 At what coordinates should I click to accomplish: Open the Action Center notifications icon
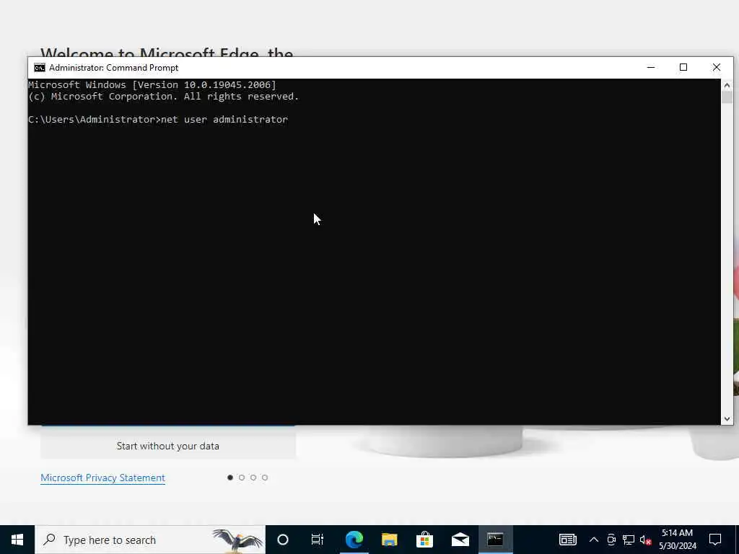pos(715,540)
